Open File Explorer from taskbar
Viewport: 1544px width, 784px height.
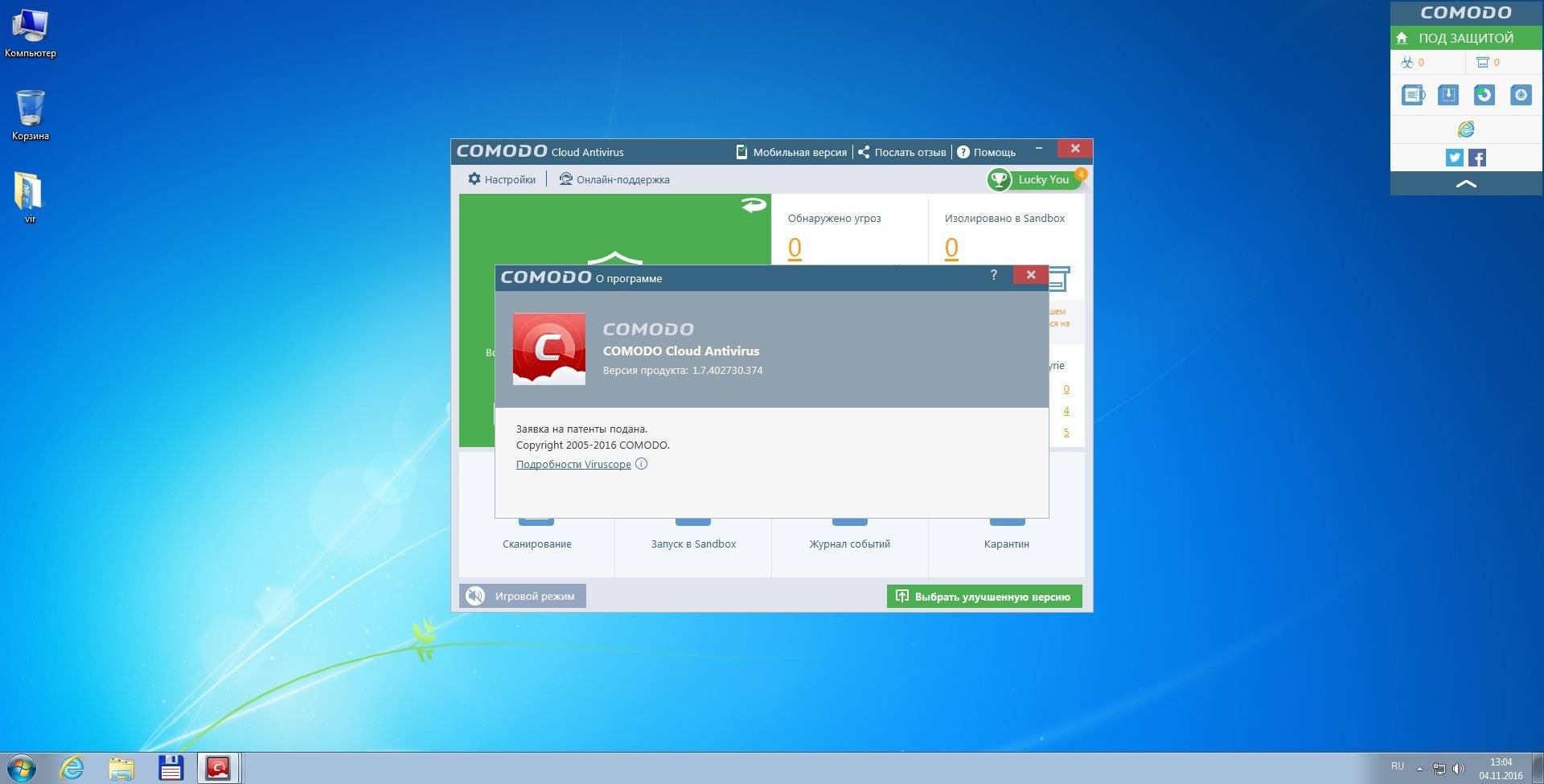tap(121, 768)
